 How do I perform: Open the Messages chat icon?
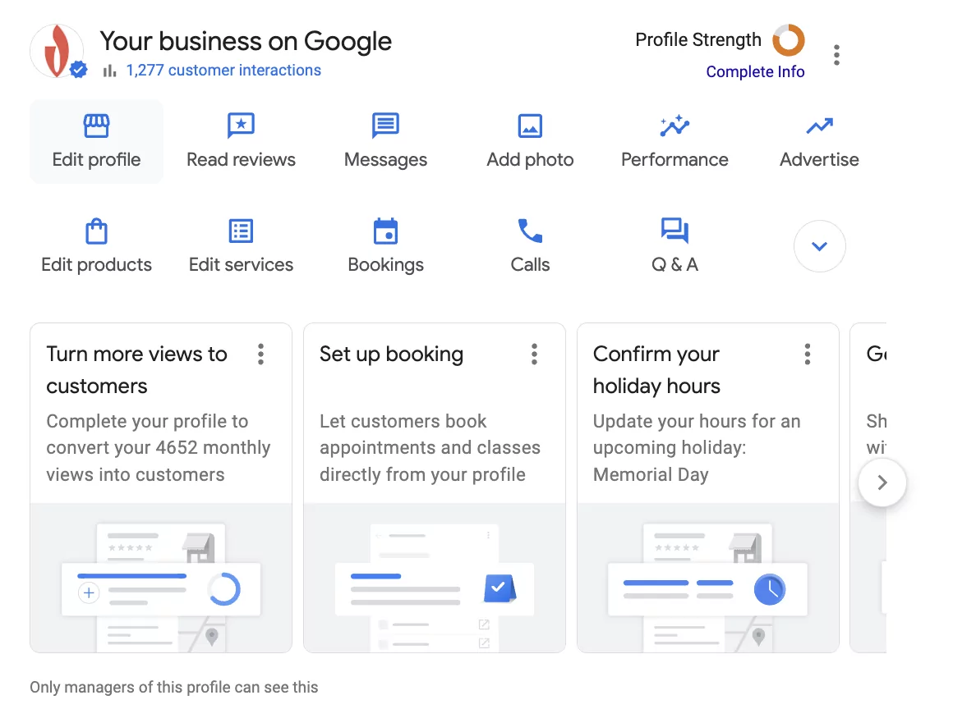pos(385,126)
